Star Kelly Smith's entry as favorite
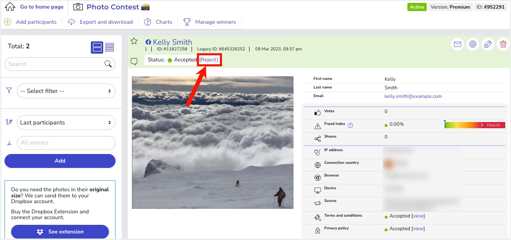Viewport: 511px width, 240px height. (x=134, y=41)
